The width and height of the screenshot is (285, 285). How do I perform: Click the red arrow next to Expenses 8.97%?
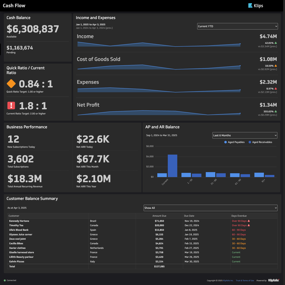pyautogui.click(x=276, y=88)
